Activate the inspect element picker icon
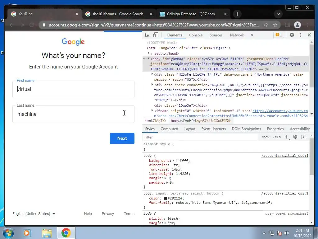The width and height of the screenshot is (318, 239). coord(148,35)
